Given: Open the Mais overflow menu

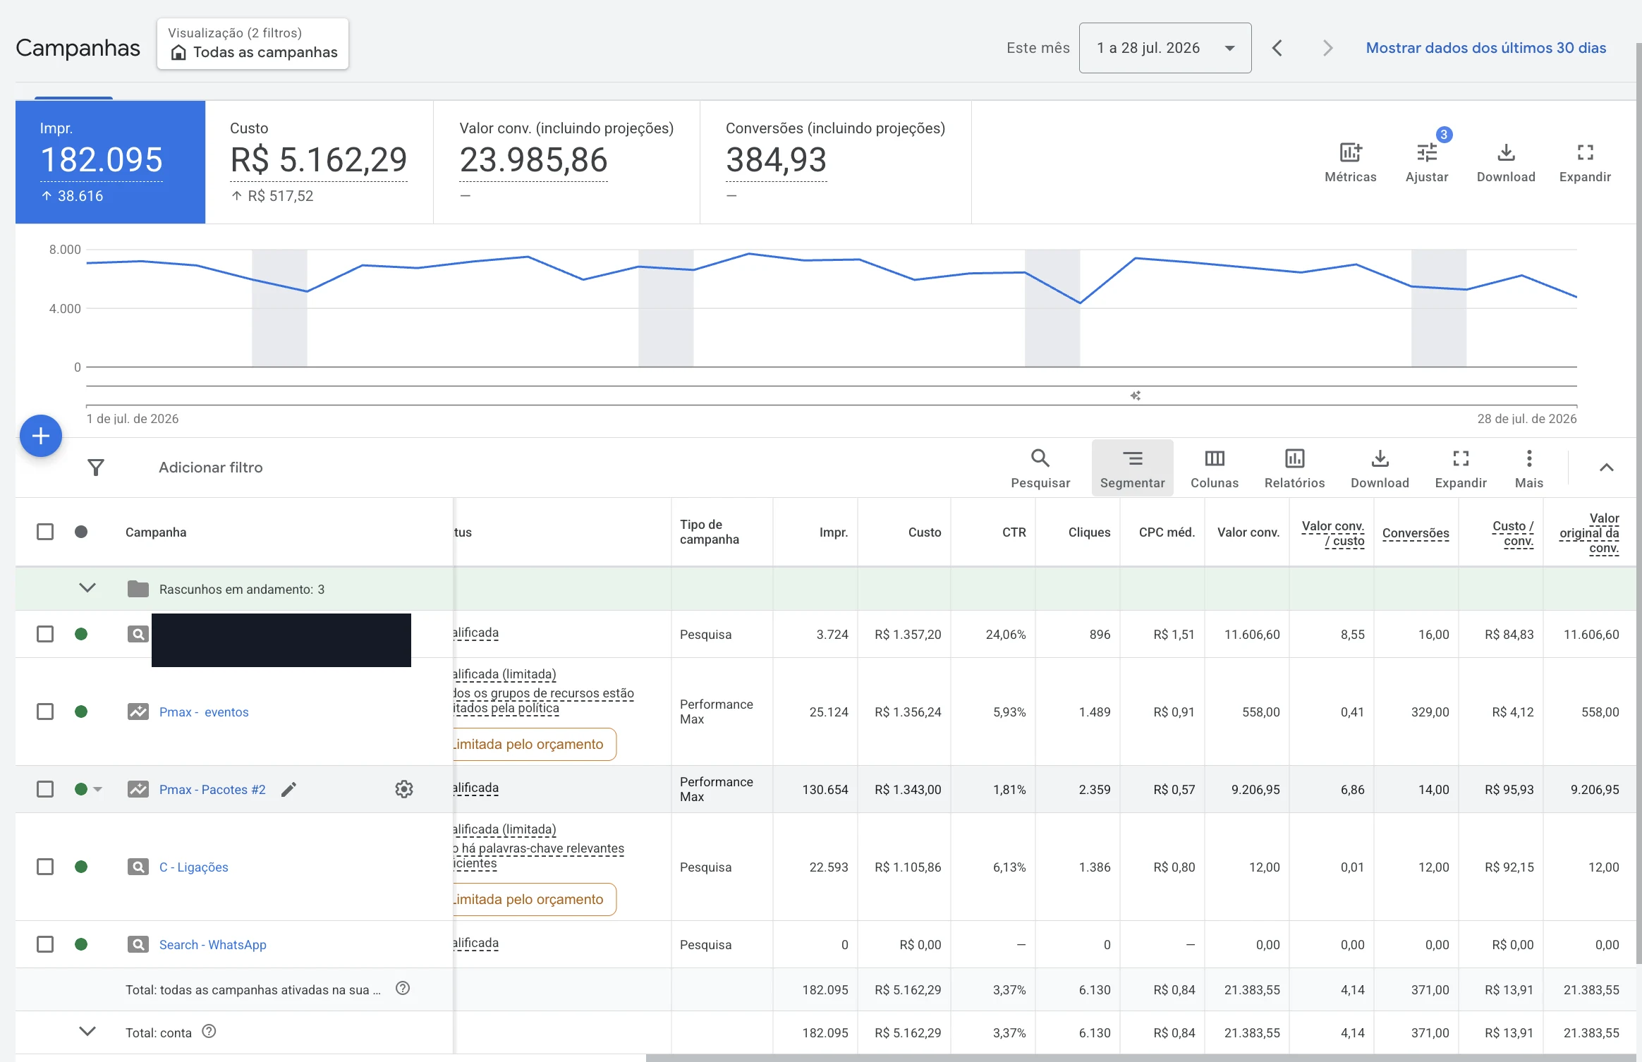Looking at the screenshot, I should click(x=1528, y=468).
